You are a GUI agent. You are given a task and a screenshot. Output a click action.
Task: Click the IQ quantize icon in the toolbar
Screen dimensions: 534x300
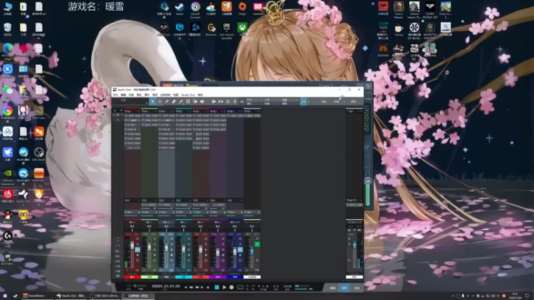[242, 101]
